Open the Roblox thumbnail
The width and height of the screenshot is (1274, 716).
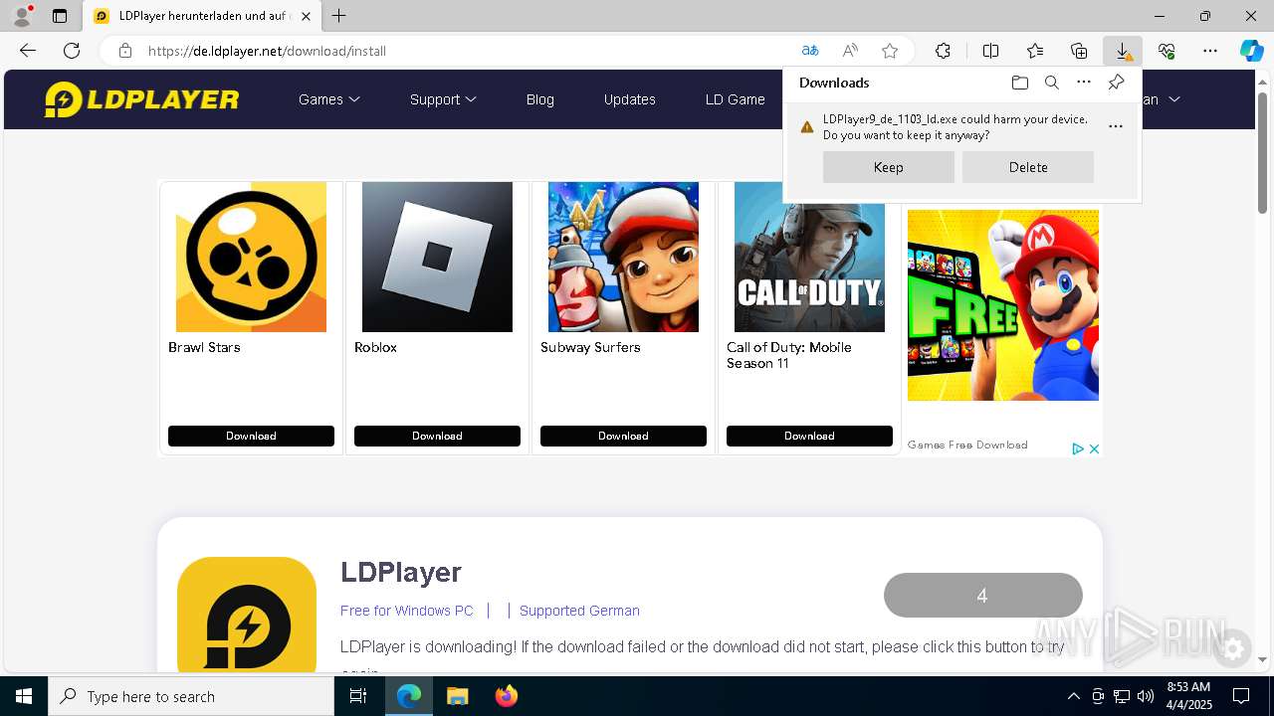pos(437,257)
